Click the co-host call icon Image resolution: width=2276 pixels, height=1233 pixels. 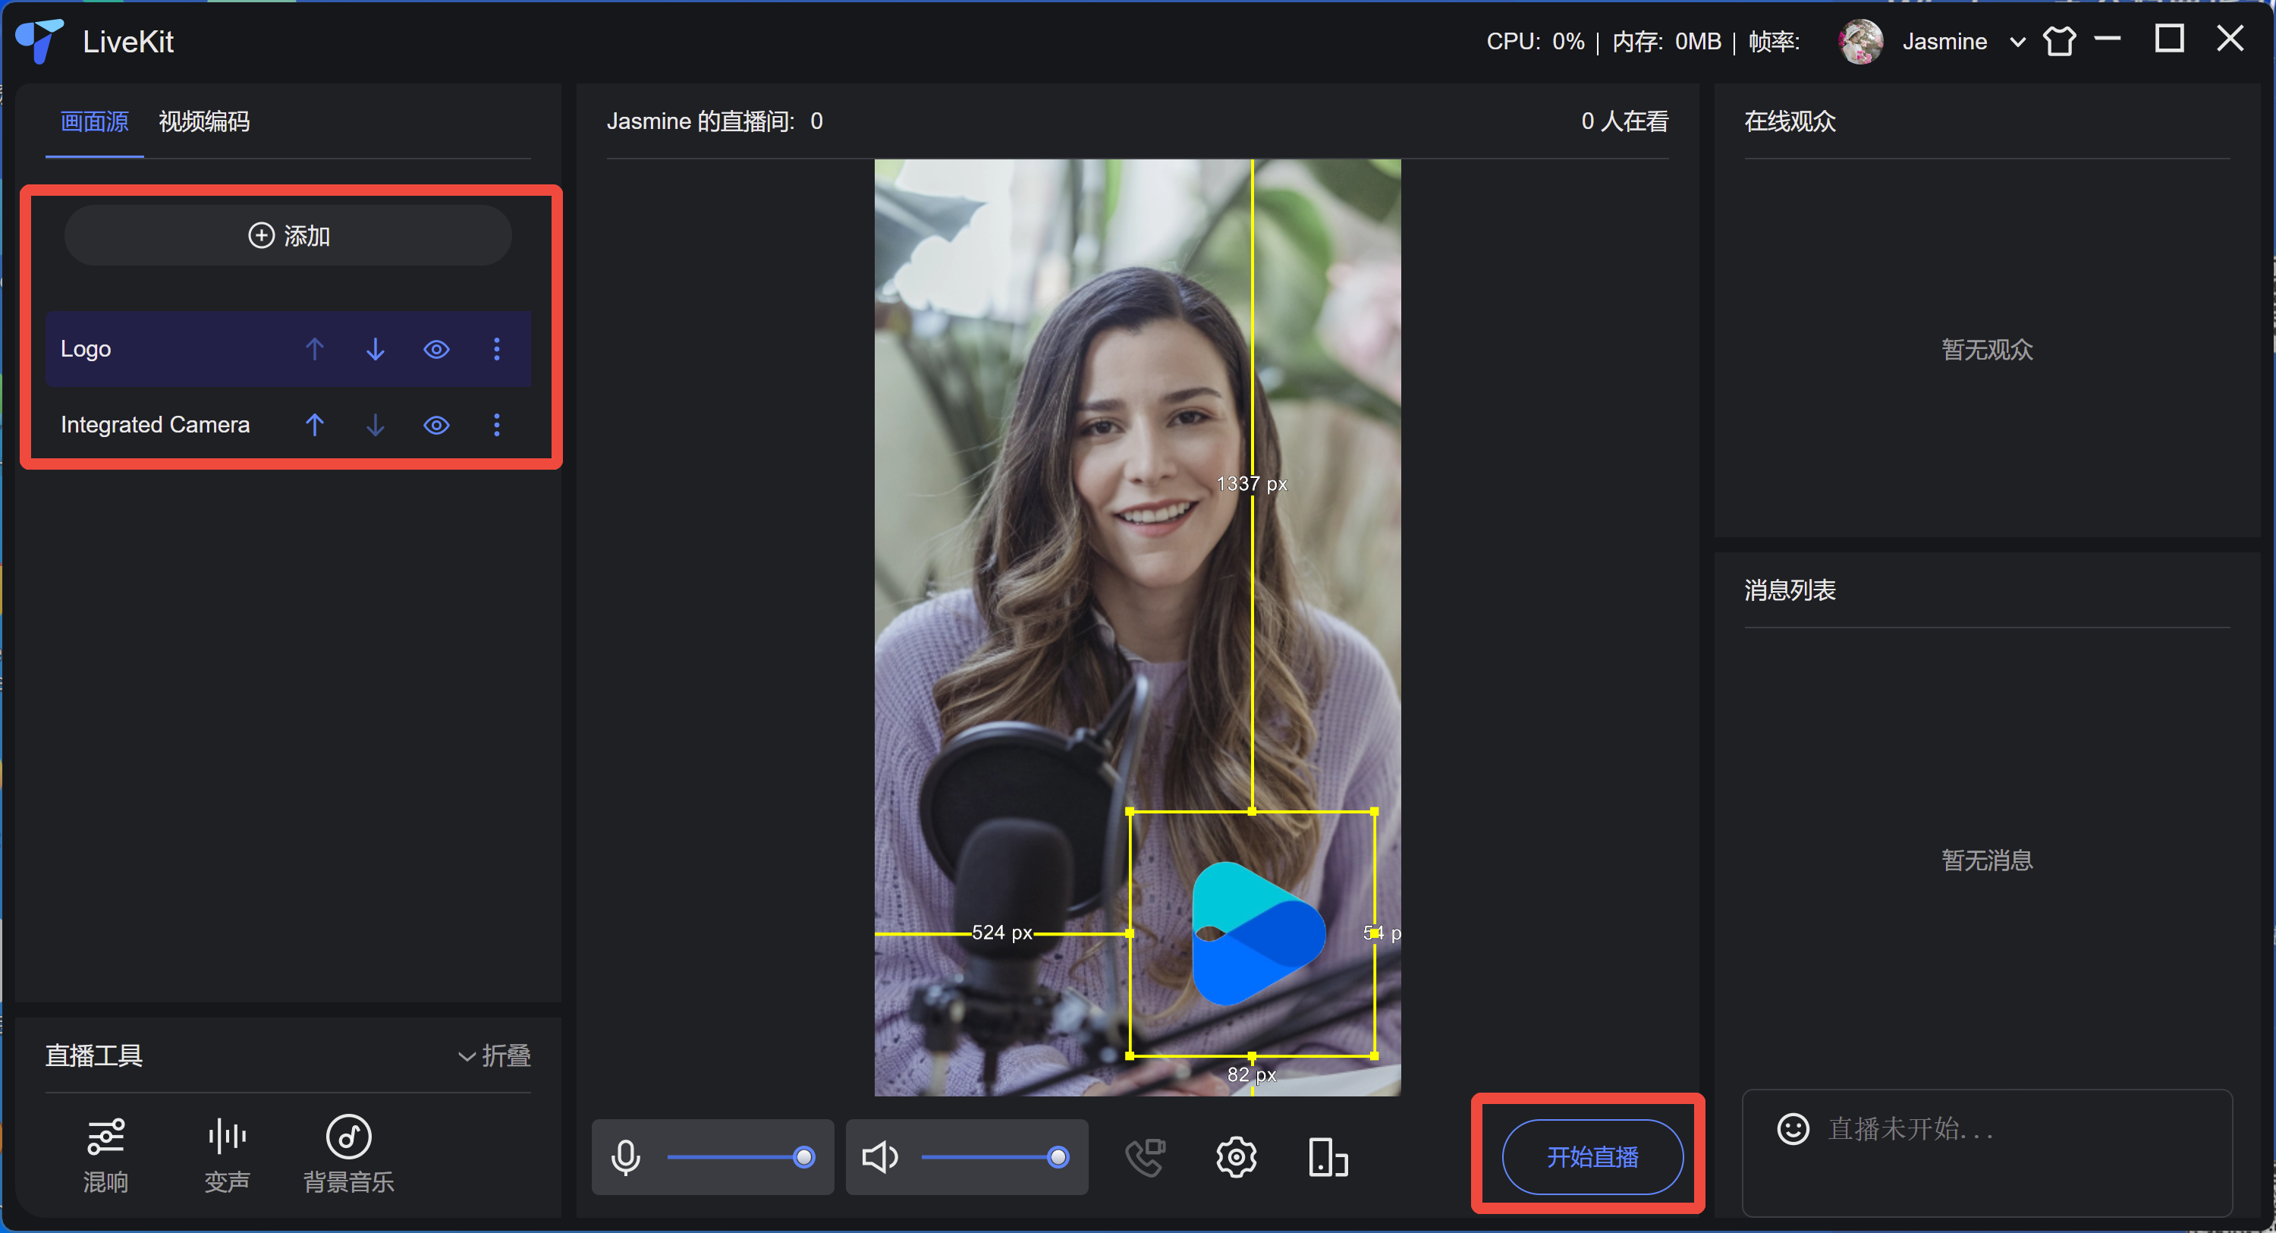click(1145, 1157)
